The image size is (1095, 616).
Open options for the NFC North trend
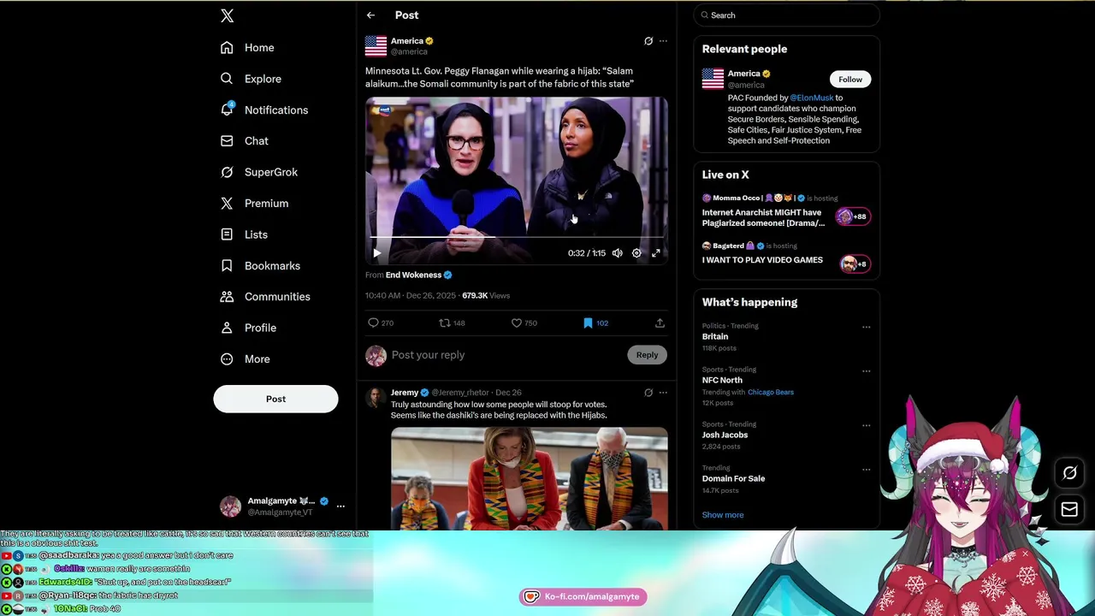pos(866,371)
